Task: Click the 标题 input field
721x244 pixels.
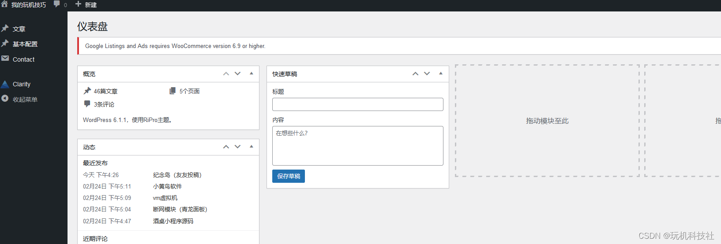Action: click(358, 104)
